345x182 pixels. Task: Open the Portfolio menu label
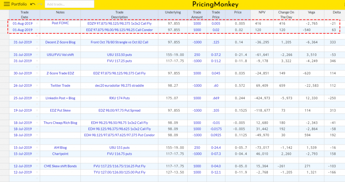point(19,4)
